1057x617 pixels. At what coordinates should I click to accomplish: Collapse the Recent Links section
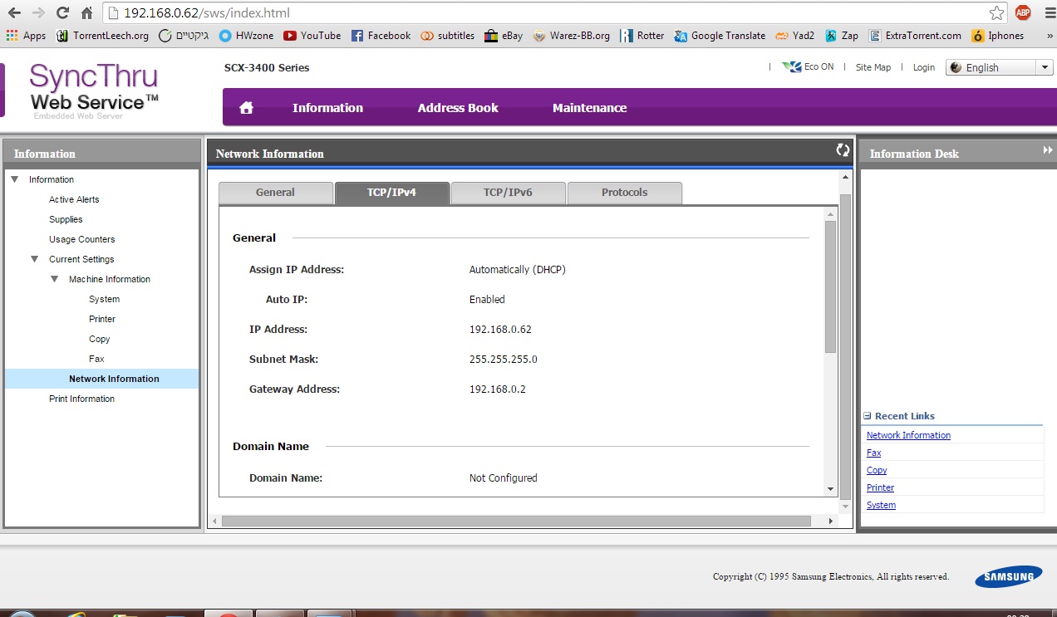coord(868,416)
